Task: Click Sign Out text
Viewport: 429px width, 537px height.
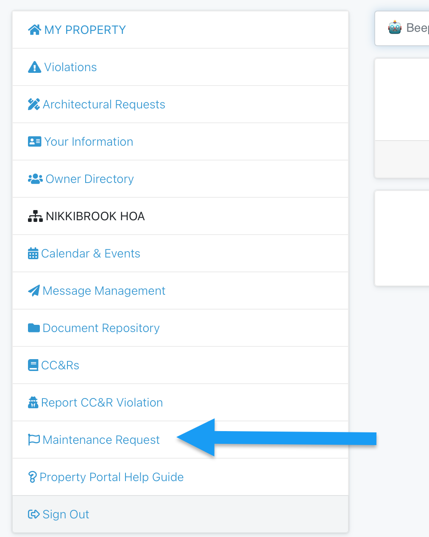Action: click(x=66, y=514)
